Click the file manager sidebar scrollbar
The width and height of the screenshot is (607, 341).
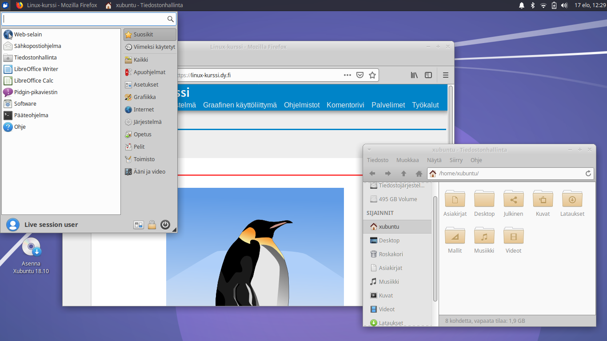435,249
